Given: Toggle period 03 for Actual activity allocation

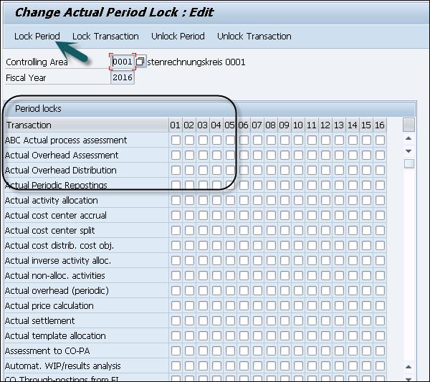Looking at the screenshot, I should [203, 200].
